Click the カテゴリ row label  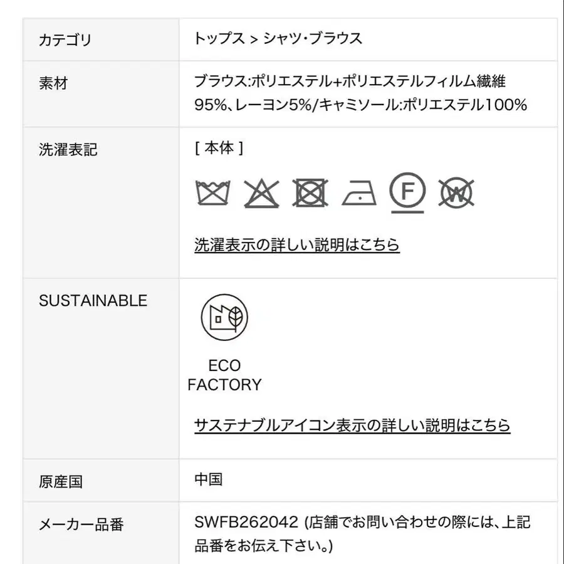[x=65, y=40]
